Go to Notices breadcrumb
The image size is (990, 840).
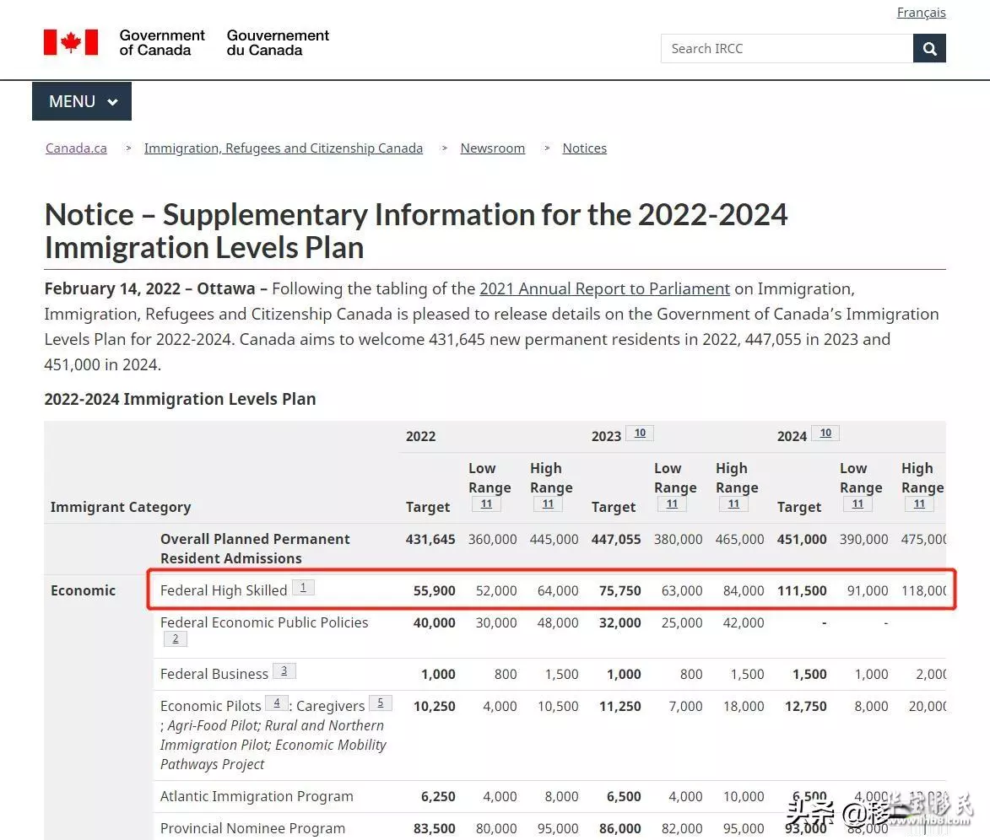tap(585, 148)
